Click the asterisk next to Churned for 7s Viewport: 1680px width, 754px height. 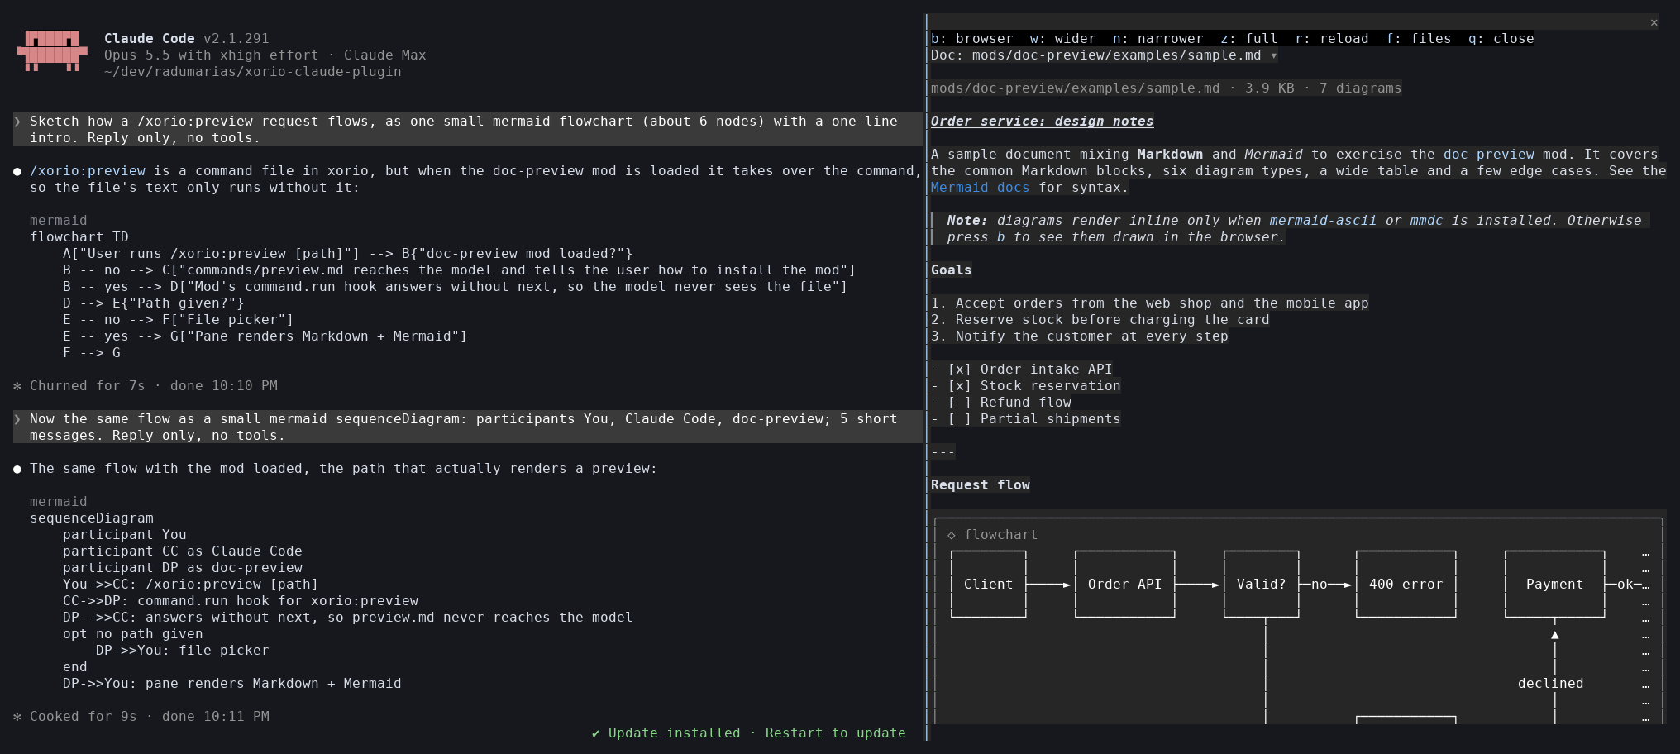click(x=17, y=386)
